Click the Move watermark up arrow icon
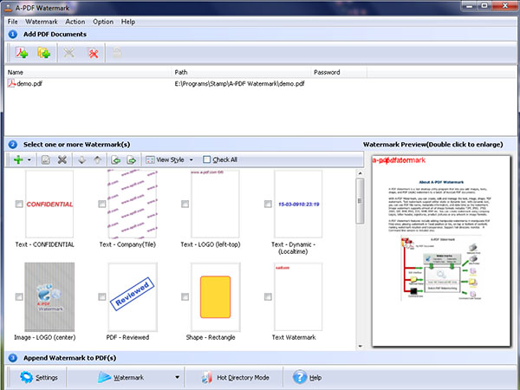This screenshot has width=520, height=390. pos(97,159)
